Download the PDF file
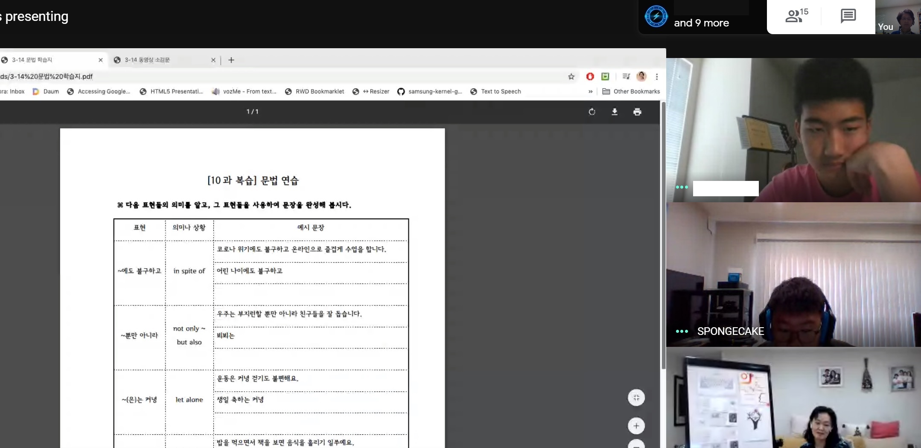 tap(614, 112)
